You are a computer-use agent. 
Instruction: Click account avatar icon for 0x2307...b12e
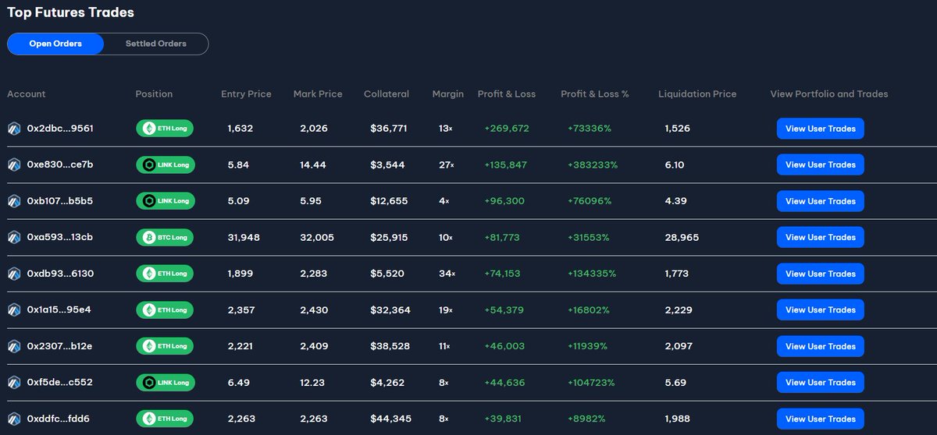(x=14, y=346)
